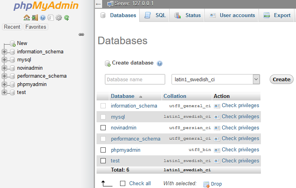296x188 pixels.
Task: Focus the Database name input field
Action: [x=135, y=79]
